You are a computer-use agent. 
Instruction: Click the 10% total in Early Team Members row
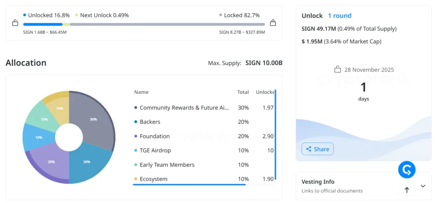pyautogui.click(x=243, y=165)
